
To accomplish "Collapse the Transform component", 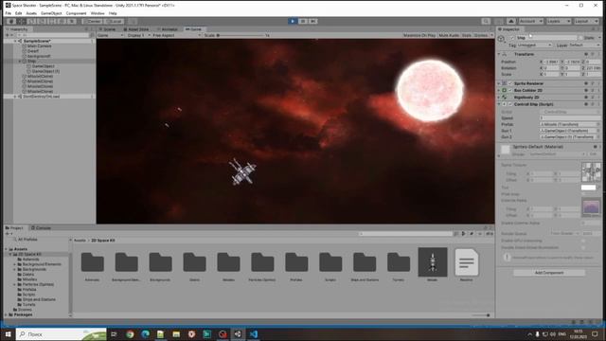I will click(x=499, y=54).
